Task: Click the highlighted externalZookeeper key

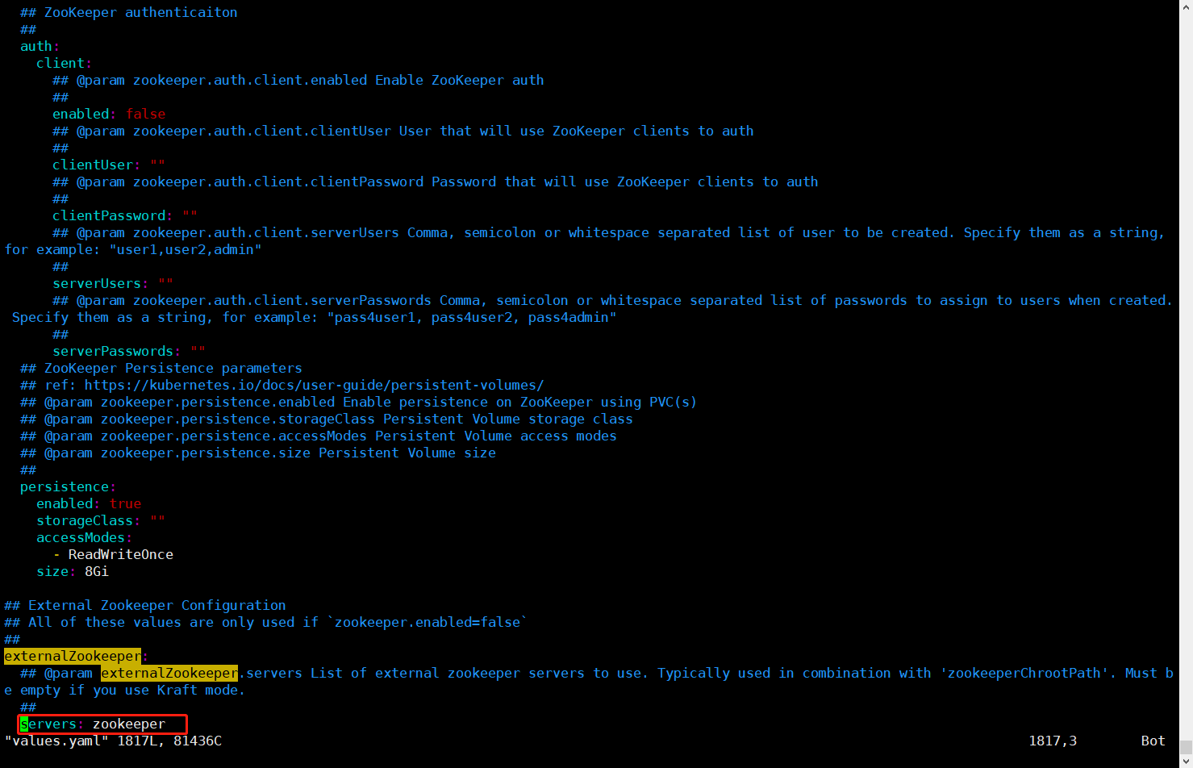Action: click(x=73, y=656)
